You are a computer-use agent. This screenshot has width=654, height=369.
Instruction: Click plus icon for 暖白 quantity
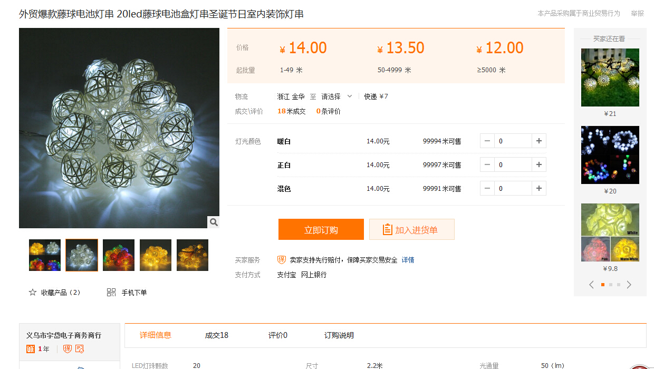click(x=539, y=141)
